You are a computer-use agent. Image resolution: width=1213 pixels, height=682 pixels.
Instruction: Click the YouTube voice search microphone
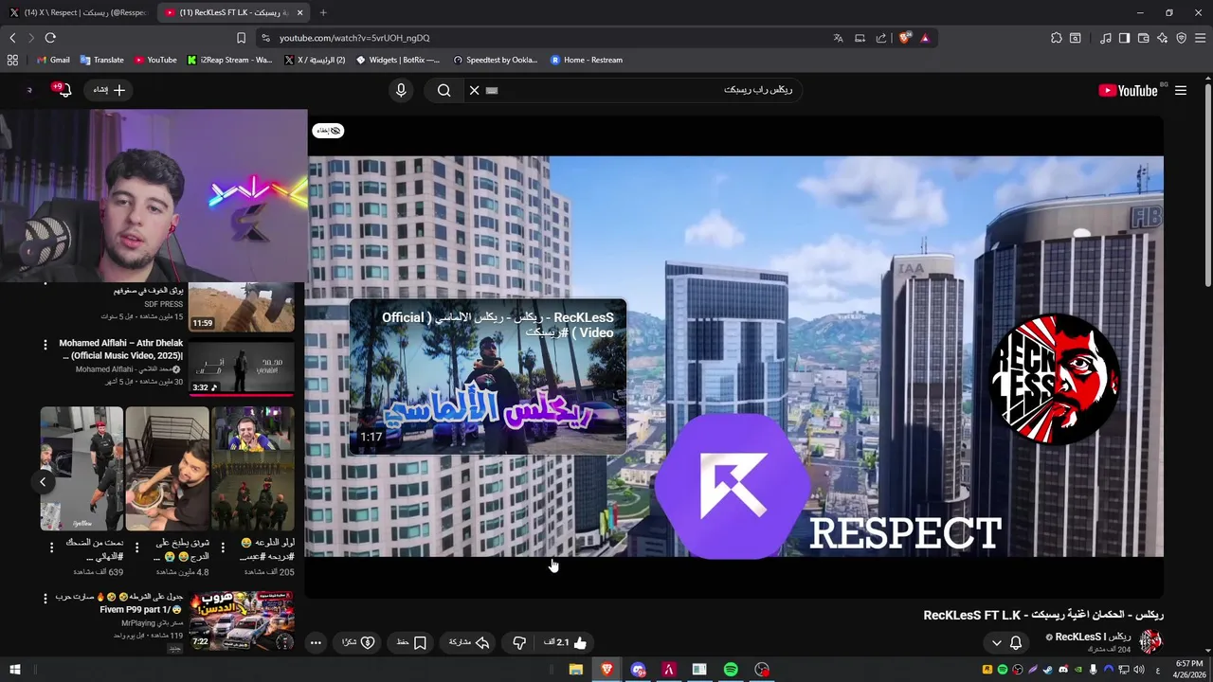click(x=401, y=90)
